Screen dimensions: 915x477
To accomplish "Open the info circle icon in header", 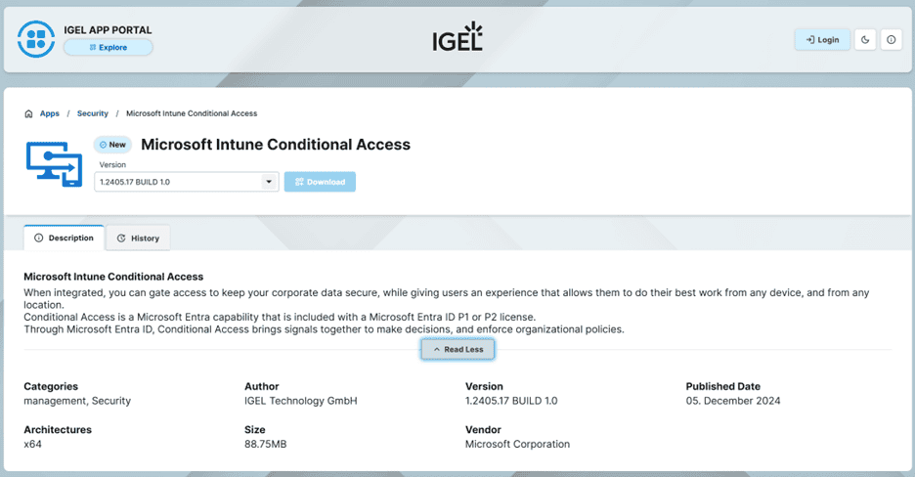I will point(892,40).
